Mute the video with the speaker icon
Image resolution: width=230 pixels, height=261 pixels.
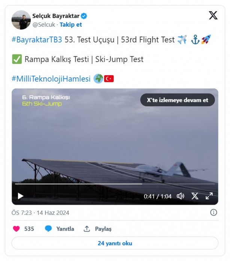pyautogui.click(x=181, y=196)
